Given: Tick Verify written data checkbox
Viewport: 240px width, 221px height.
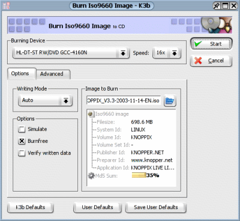Looking at the screenshot, I should (22, 153).
